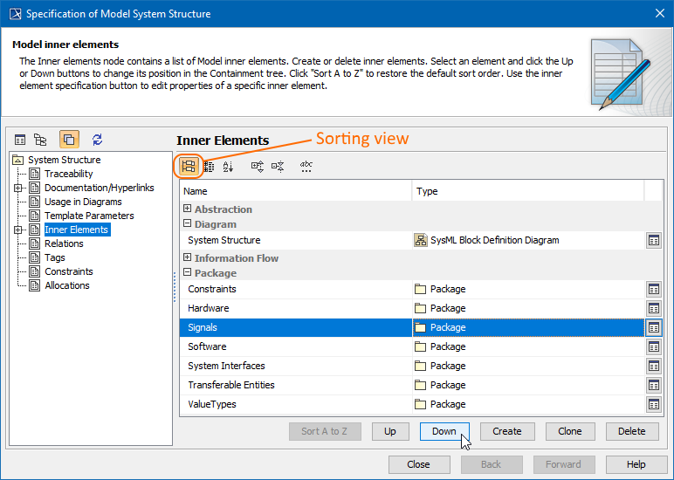Toggle the highlighted overlapping-windows mode button
This screenshot has height=480, width=674.
pyautogui.click(x=69, y=140)
